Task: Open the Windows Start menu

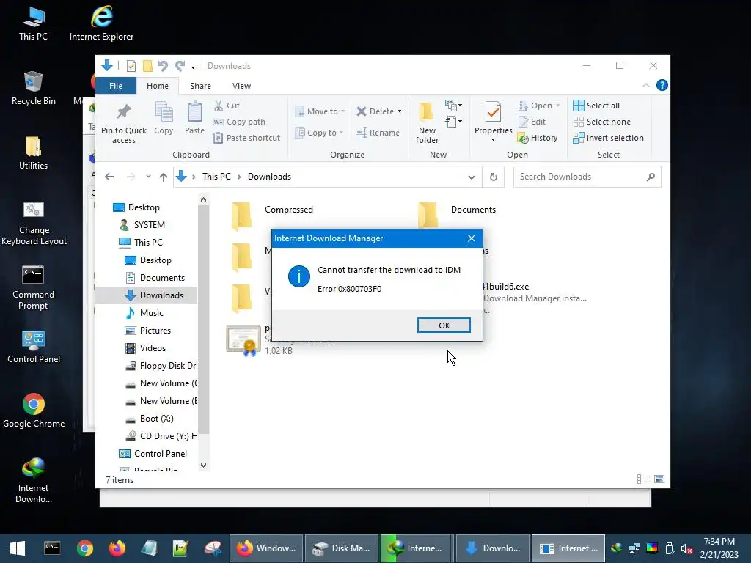Action: [x=18, y=548]
